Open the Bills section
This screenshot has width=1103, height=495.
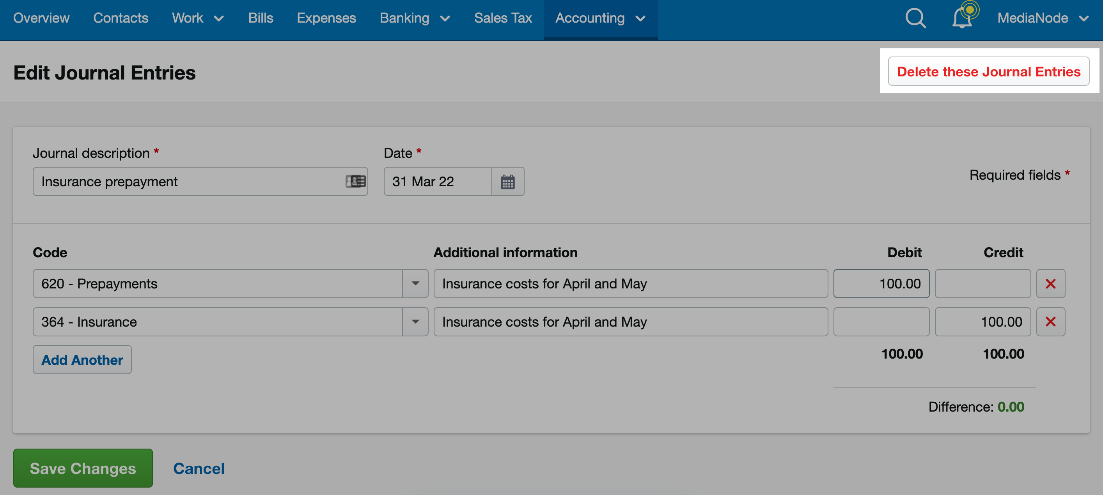point(260,18)
